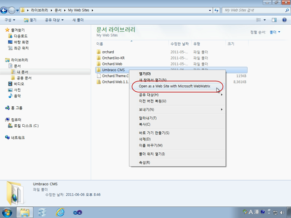This screenshot has height=218, width=291.
Task: Click the folder icon in the address bar
Action: 22,10
